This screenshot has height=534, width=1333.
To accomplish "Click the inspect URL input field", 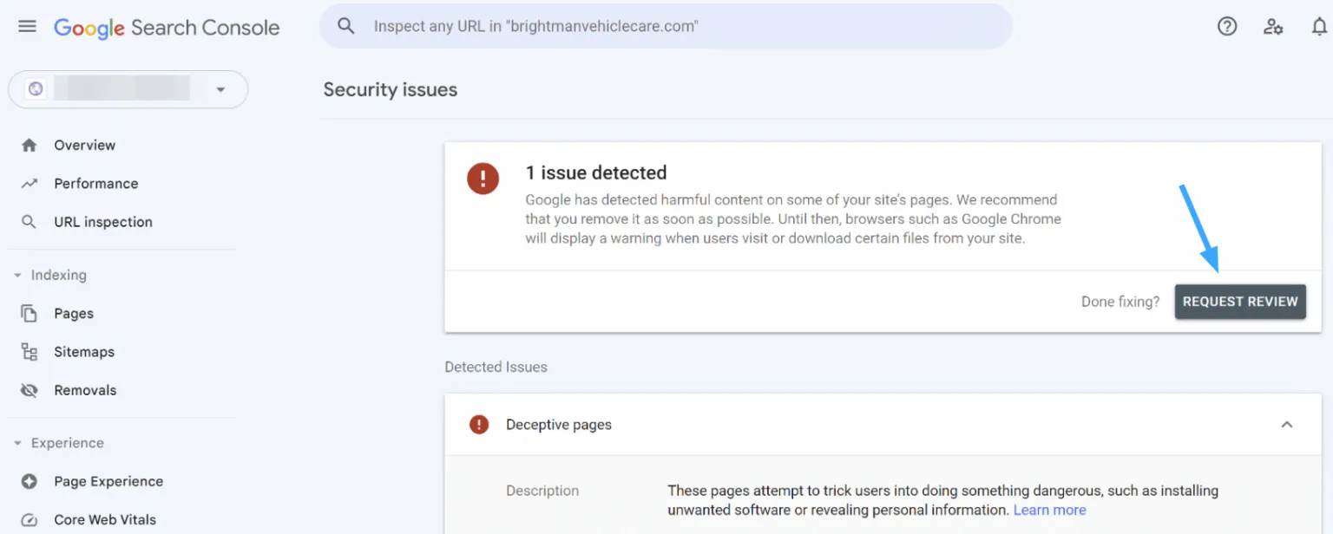I will tap(607, 26).
